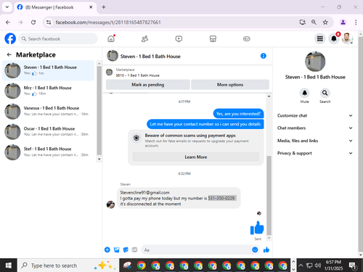Click the chat list scrollbar thumb

(99, 110)
